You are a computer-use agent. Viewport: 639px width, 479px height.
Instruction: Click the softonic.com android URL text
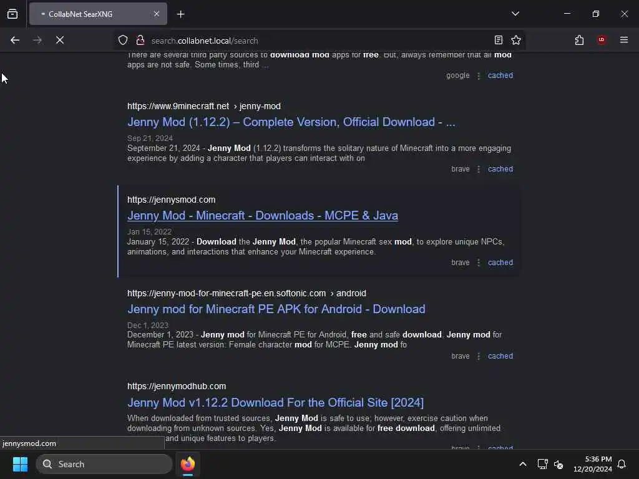pyautogui.click(x=246, y=293)
